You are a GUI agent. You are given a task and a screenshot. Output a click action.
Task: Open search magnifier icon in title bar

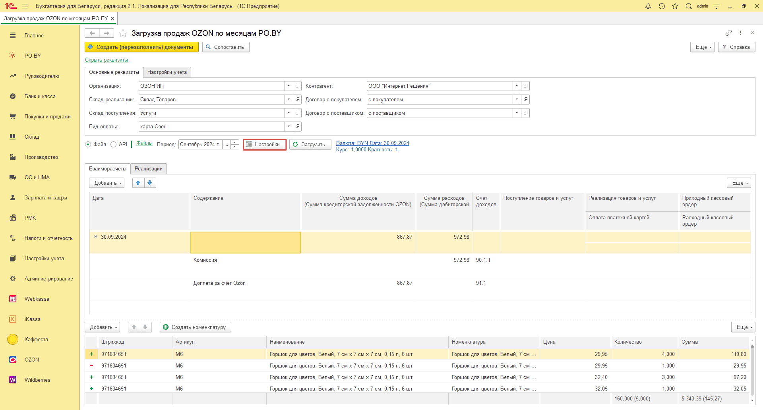(689, 6)
